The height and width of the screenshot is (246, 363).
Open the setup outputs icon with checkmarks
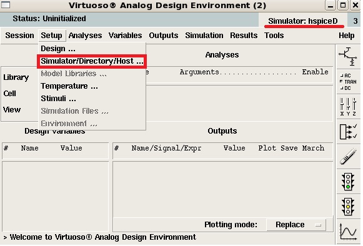(348, 132)
